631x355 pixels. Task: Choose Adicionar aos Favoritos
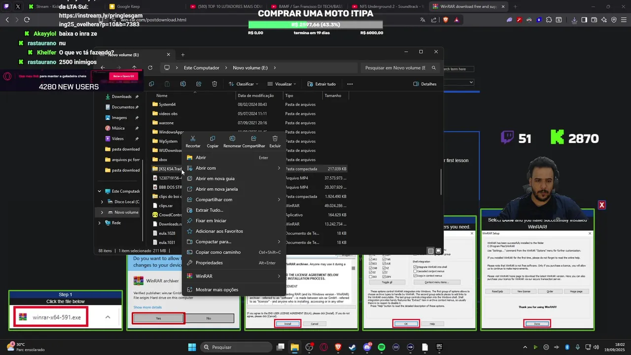pyautogui.click(x=234, y=231)
